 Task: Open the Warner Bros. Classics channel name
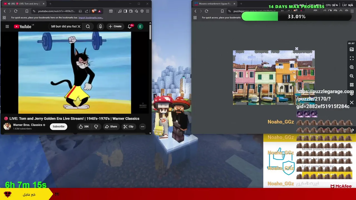(28, 125)
